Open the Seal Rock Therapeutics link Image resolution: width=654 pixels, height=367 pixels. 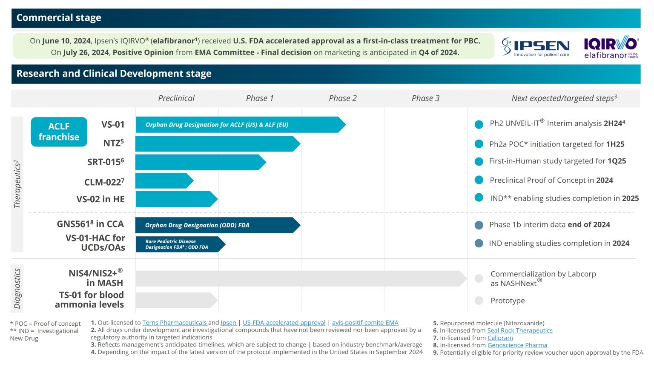519,330
